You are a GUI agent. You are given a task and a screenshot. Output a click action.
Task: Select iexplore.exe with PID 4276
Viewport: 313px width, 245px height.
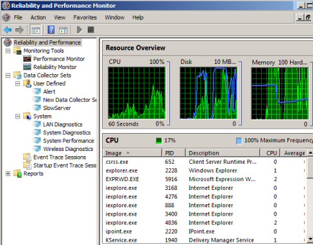205,196
